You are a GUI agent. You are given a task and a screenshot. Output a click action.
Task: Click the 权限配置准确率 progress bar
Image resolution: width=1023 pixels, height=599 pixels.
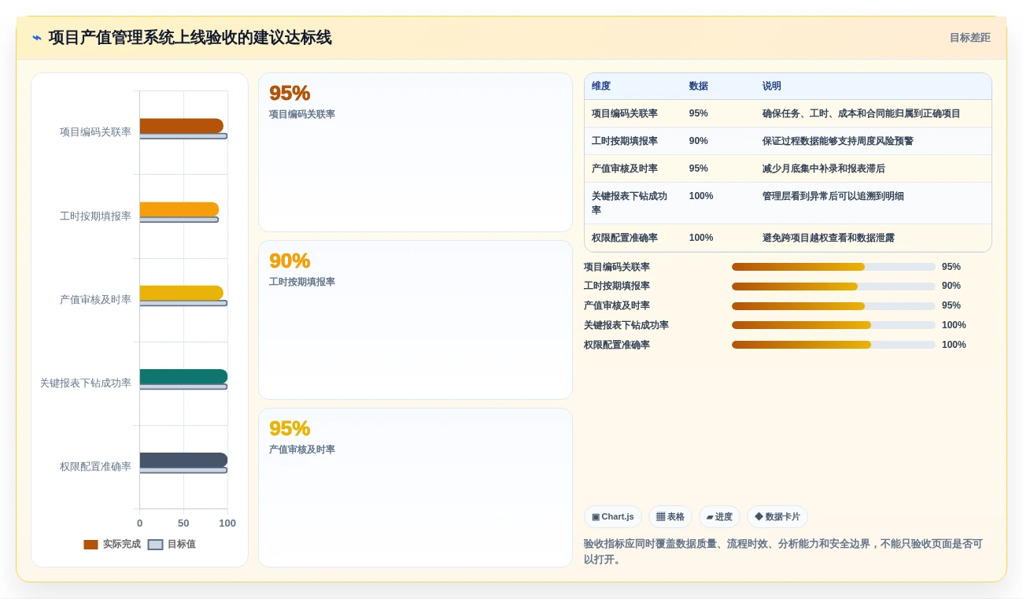(833, 345)
